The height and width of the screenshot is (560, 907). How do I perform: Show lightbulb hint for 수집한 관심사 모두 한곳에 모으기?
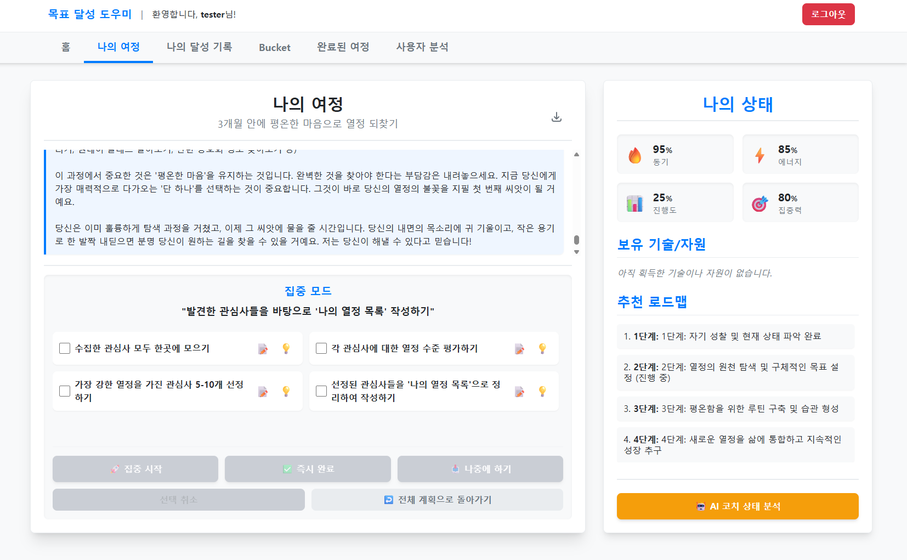click(x=286, y=348)
